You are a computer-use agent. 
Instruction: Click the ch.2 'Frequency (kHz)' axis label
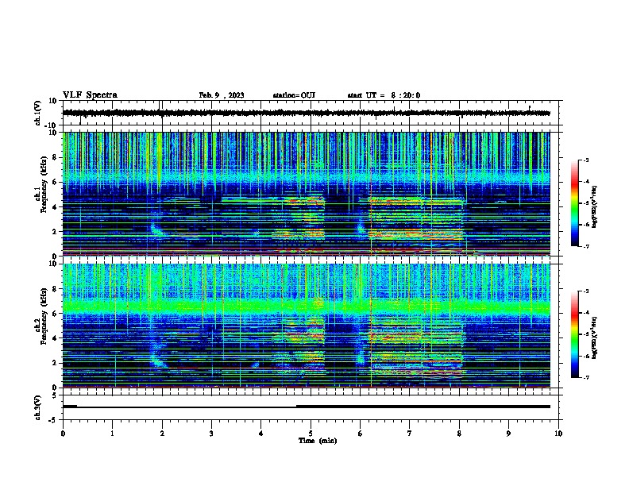(44, 316)
